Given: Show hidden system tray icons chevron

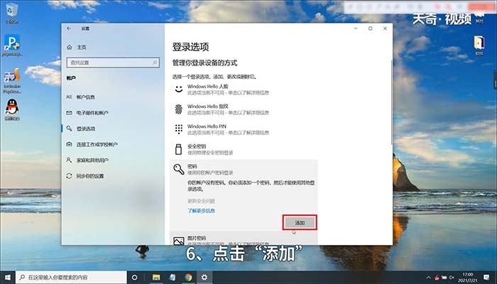Looking at the screenshot, I should tap(429, 278).
